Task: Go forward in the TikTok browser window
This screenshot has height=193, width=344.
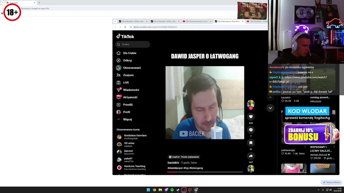Action: coord(120,27)
